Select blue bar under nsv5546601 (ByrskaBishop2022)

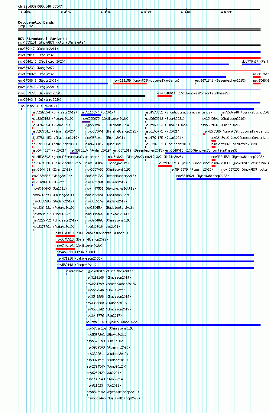[218, 179]
